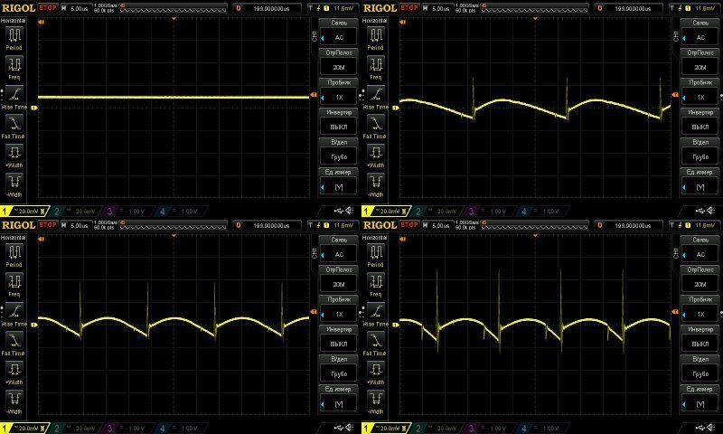Image resolution: width=723 pixels, height=434 pixels.
Task: Select Period measurement in top-left scope capture
Action: (x=14, y=38)
